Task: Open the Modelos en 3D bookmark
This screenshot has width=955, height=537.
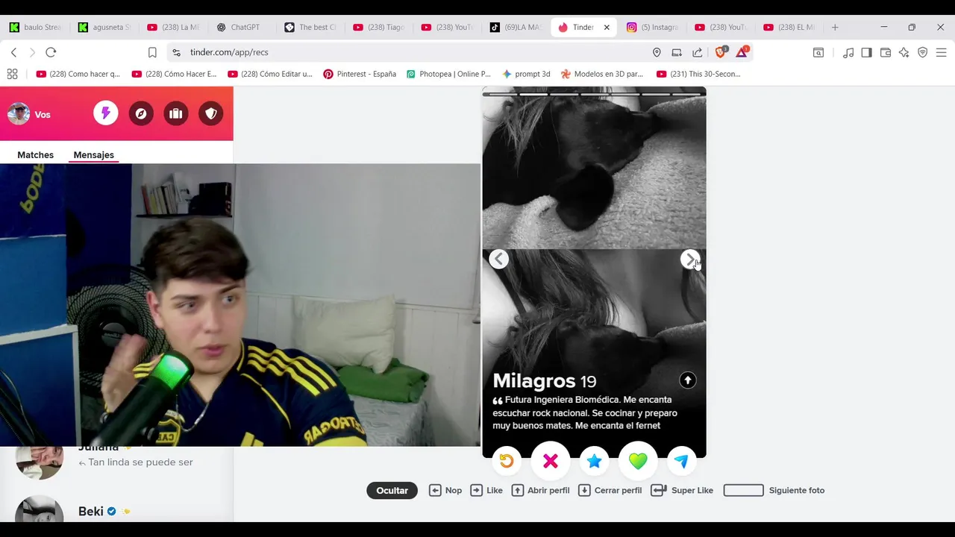Action: (x=602, y=74)
